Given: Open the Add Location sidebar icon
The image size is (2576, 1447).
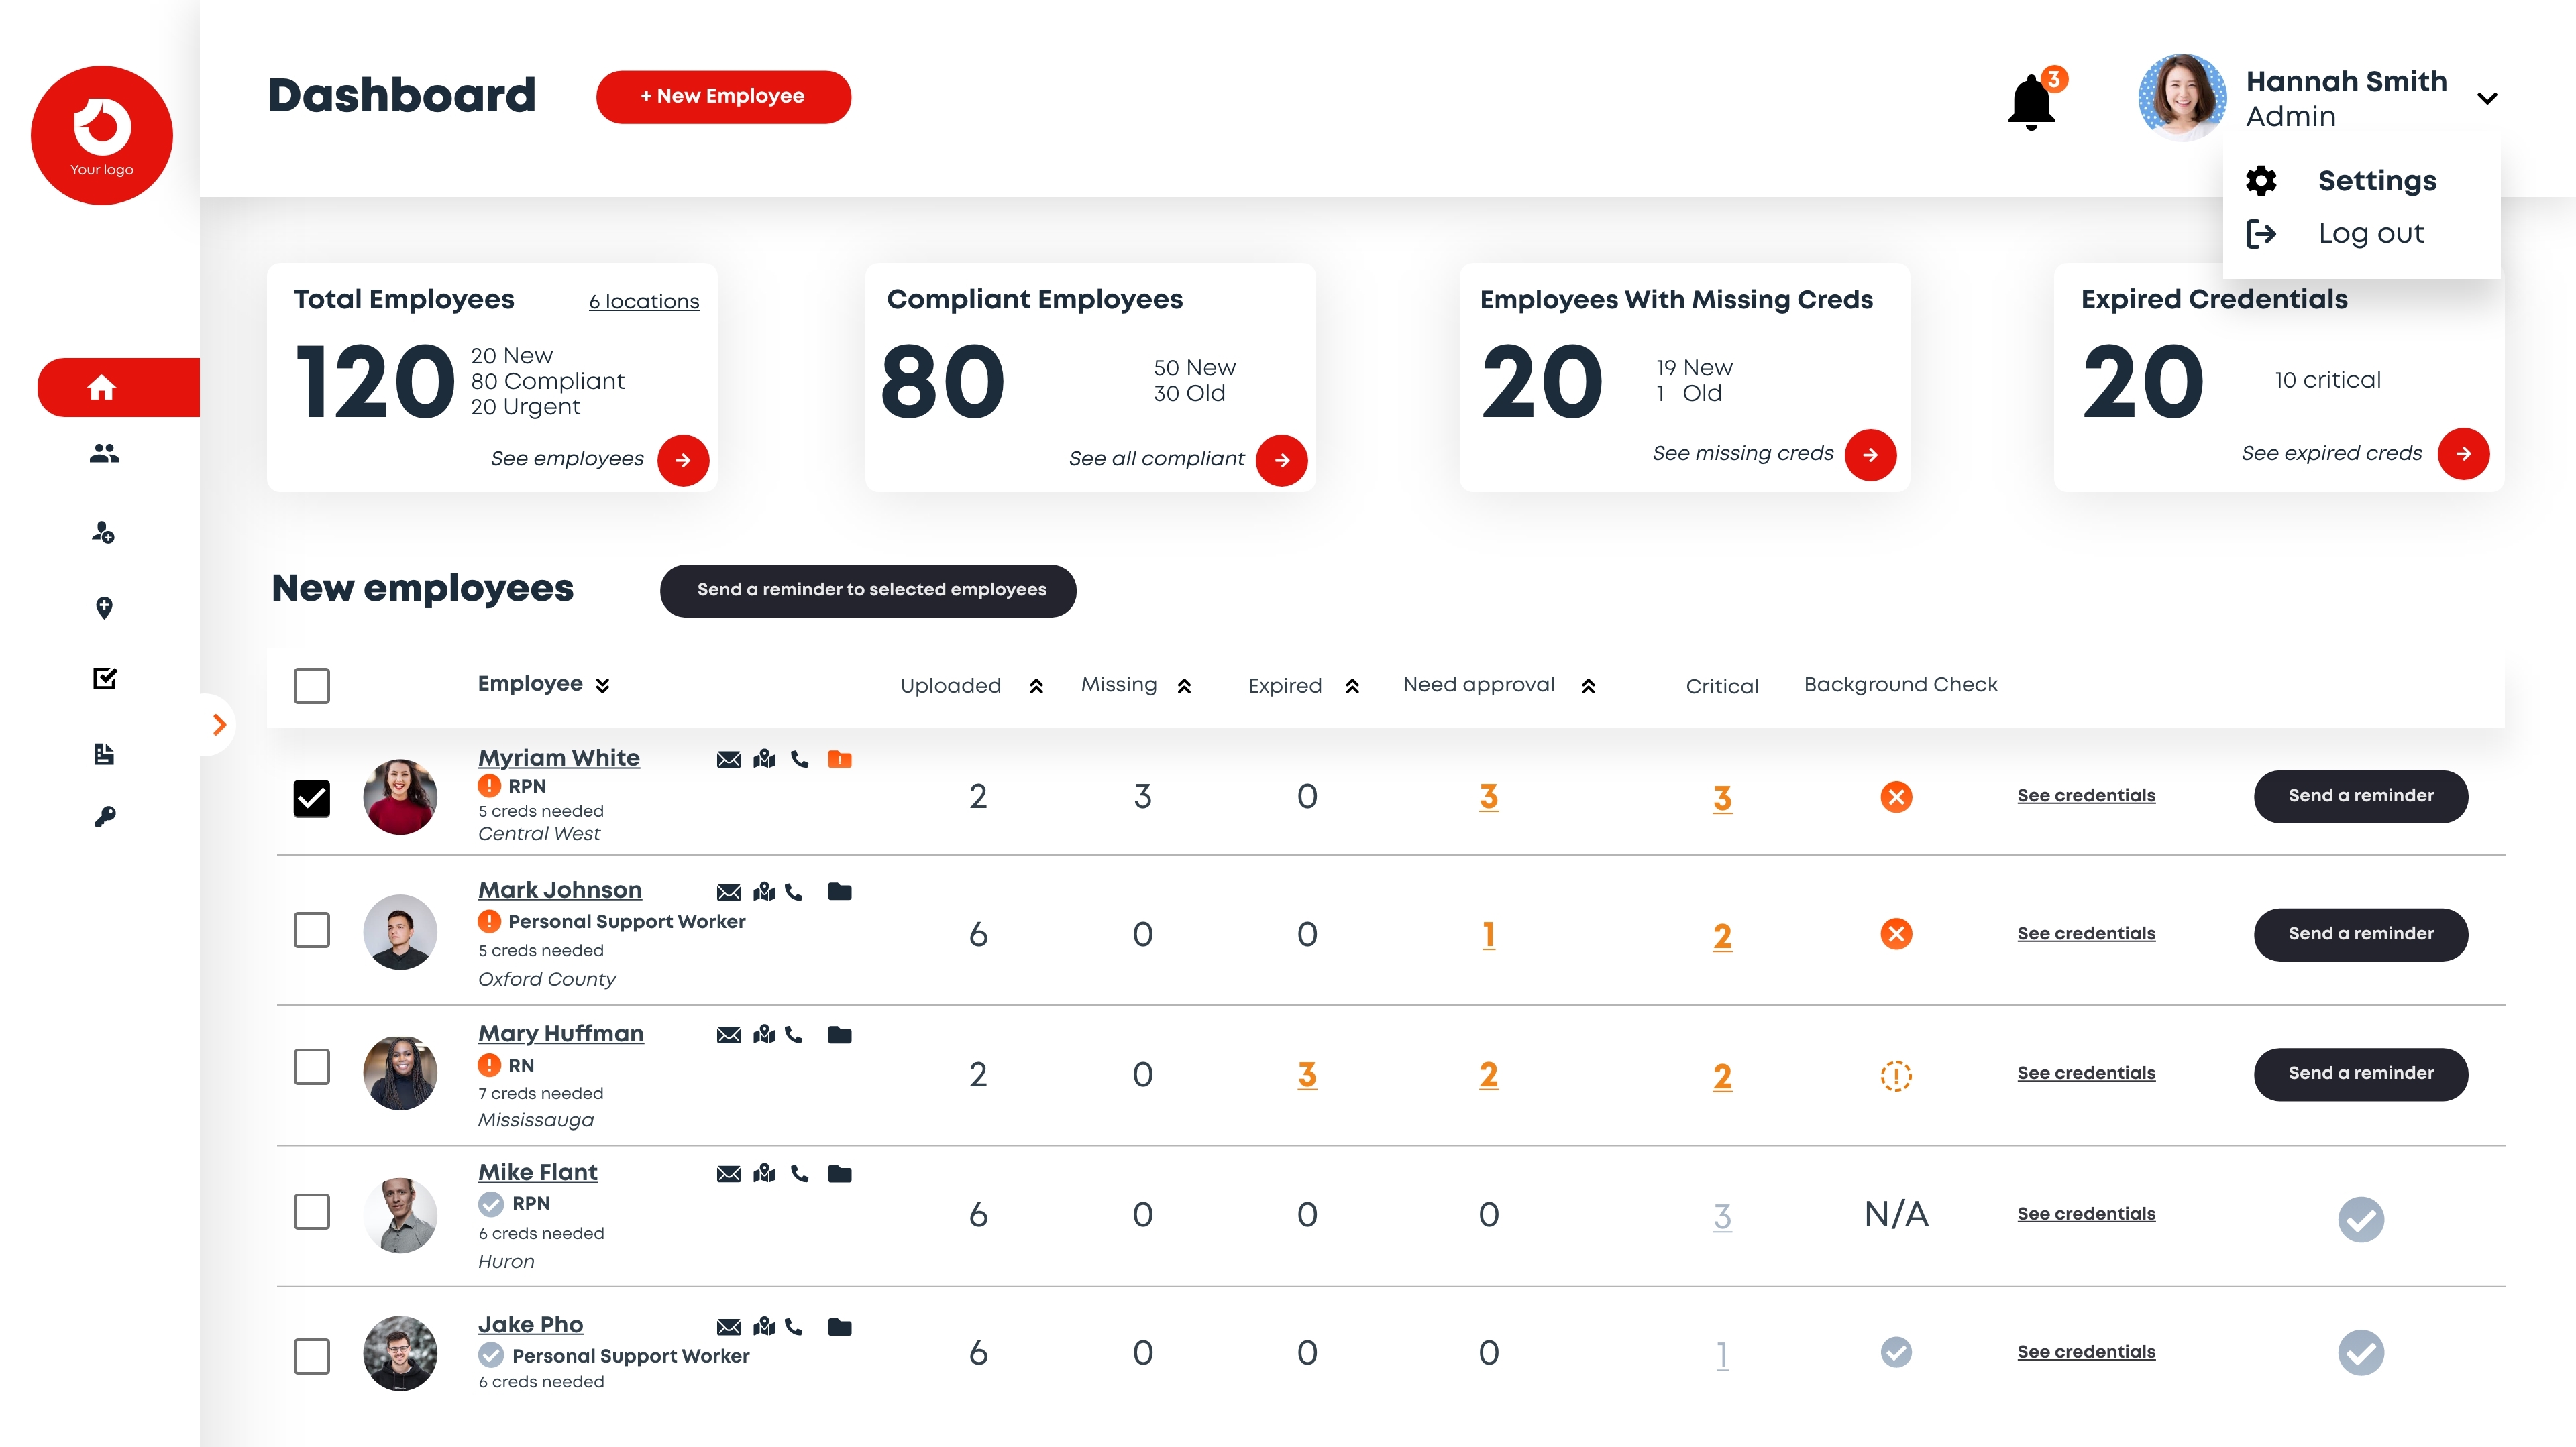Looking at the screenshot, I should tap(104, 607).
